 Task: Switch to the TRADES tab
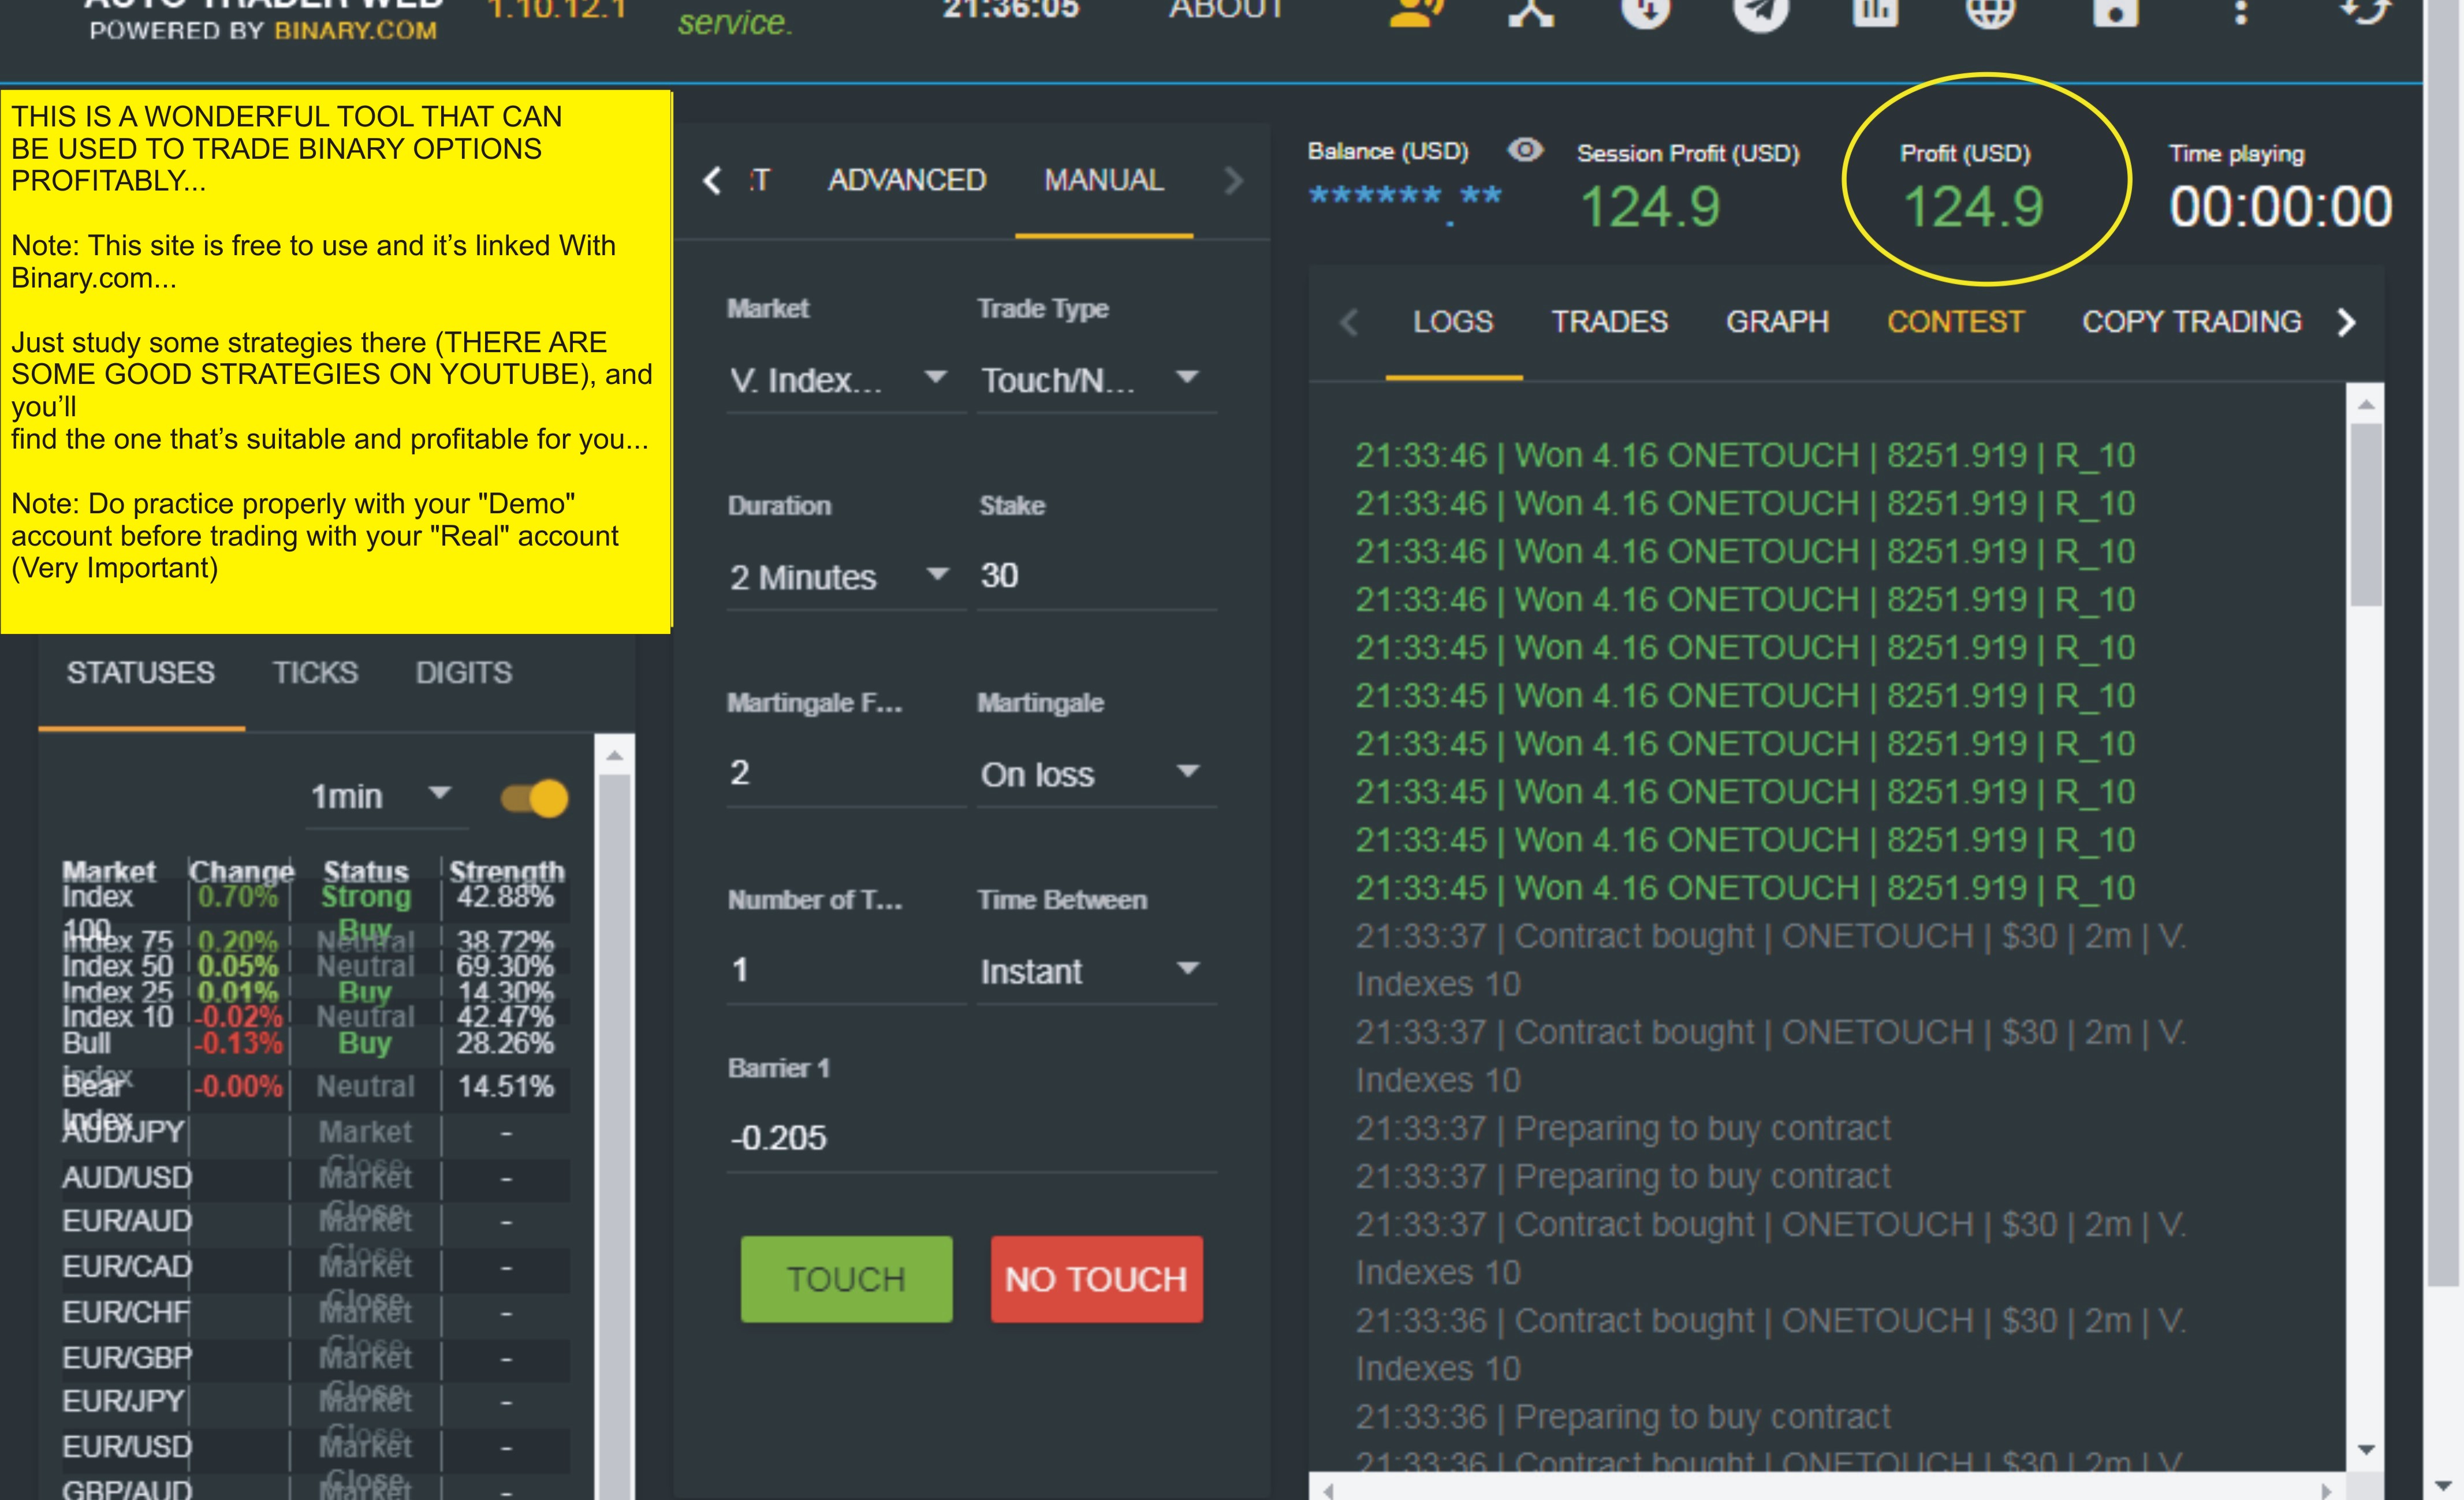pos(1609,322)
